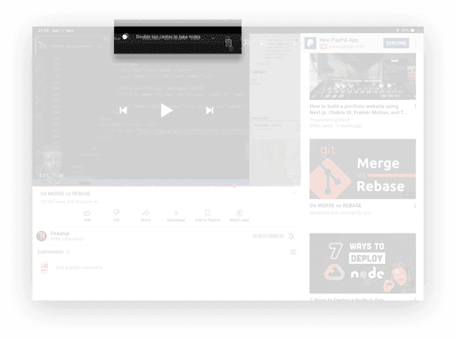Open the Fireship channel avatar

coord(42,236)
